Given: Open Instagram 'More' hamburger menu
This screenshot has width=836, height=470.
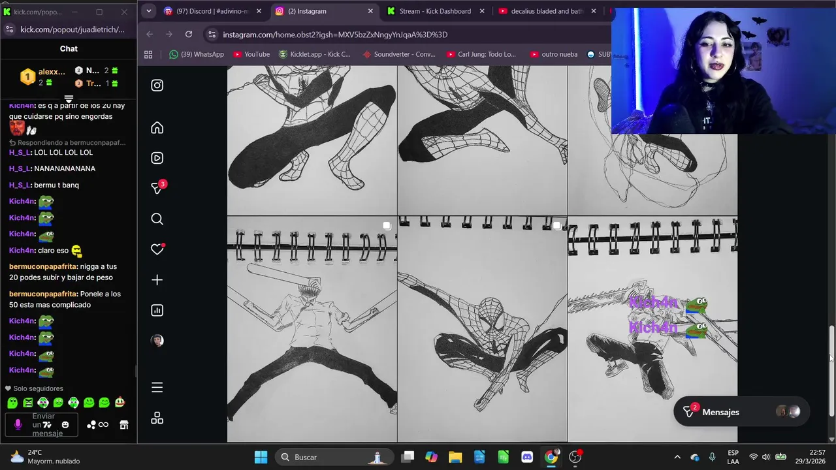Looking at the screenshot, I should coord(157,388).
